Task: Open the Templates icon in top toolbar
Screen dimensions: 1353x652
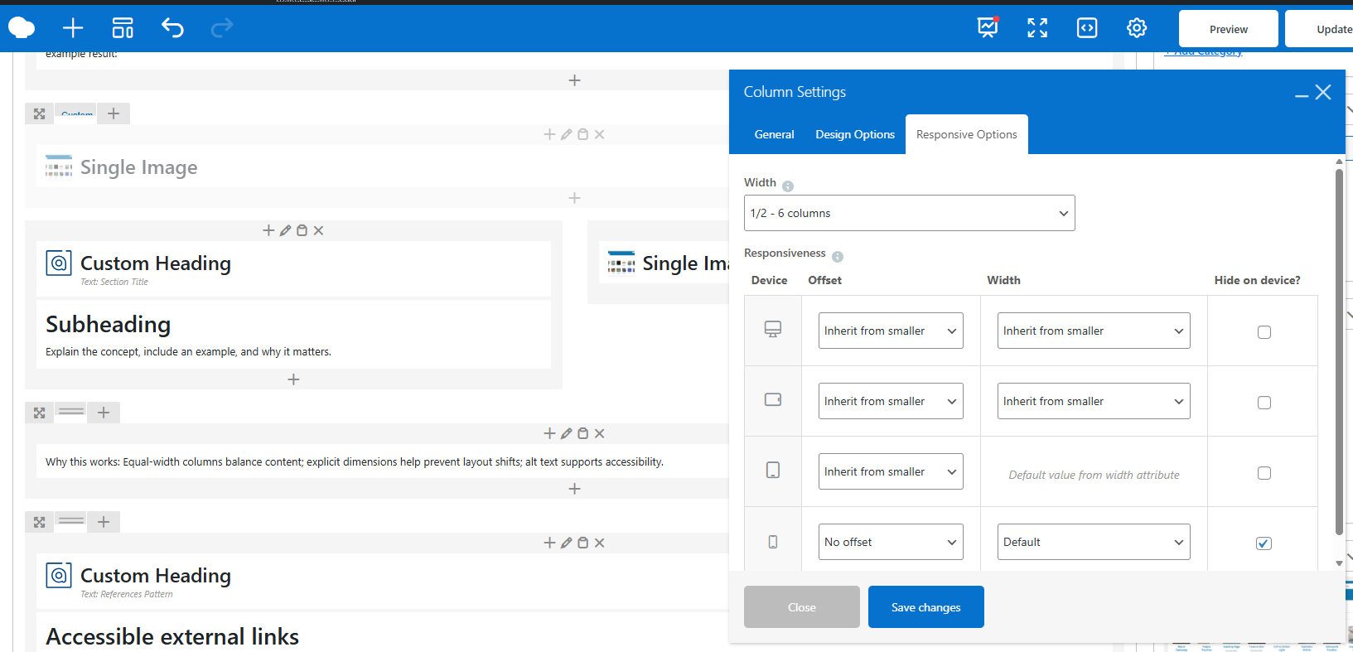Action: [x=123, y=28]
